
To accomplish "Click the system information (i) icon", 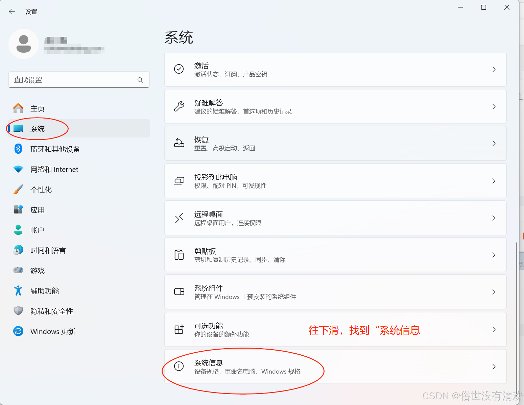I will tap(179, 366).
